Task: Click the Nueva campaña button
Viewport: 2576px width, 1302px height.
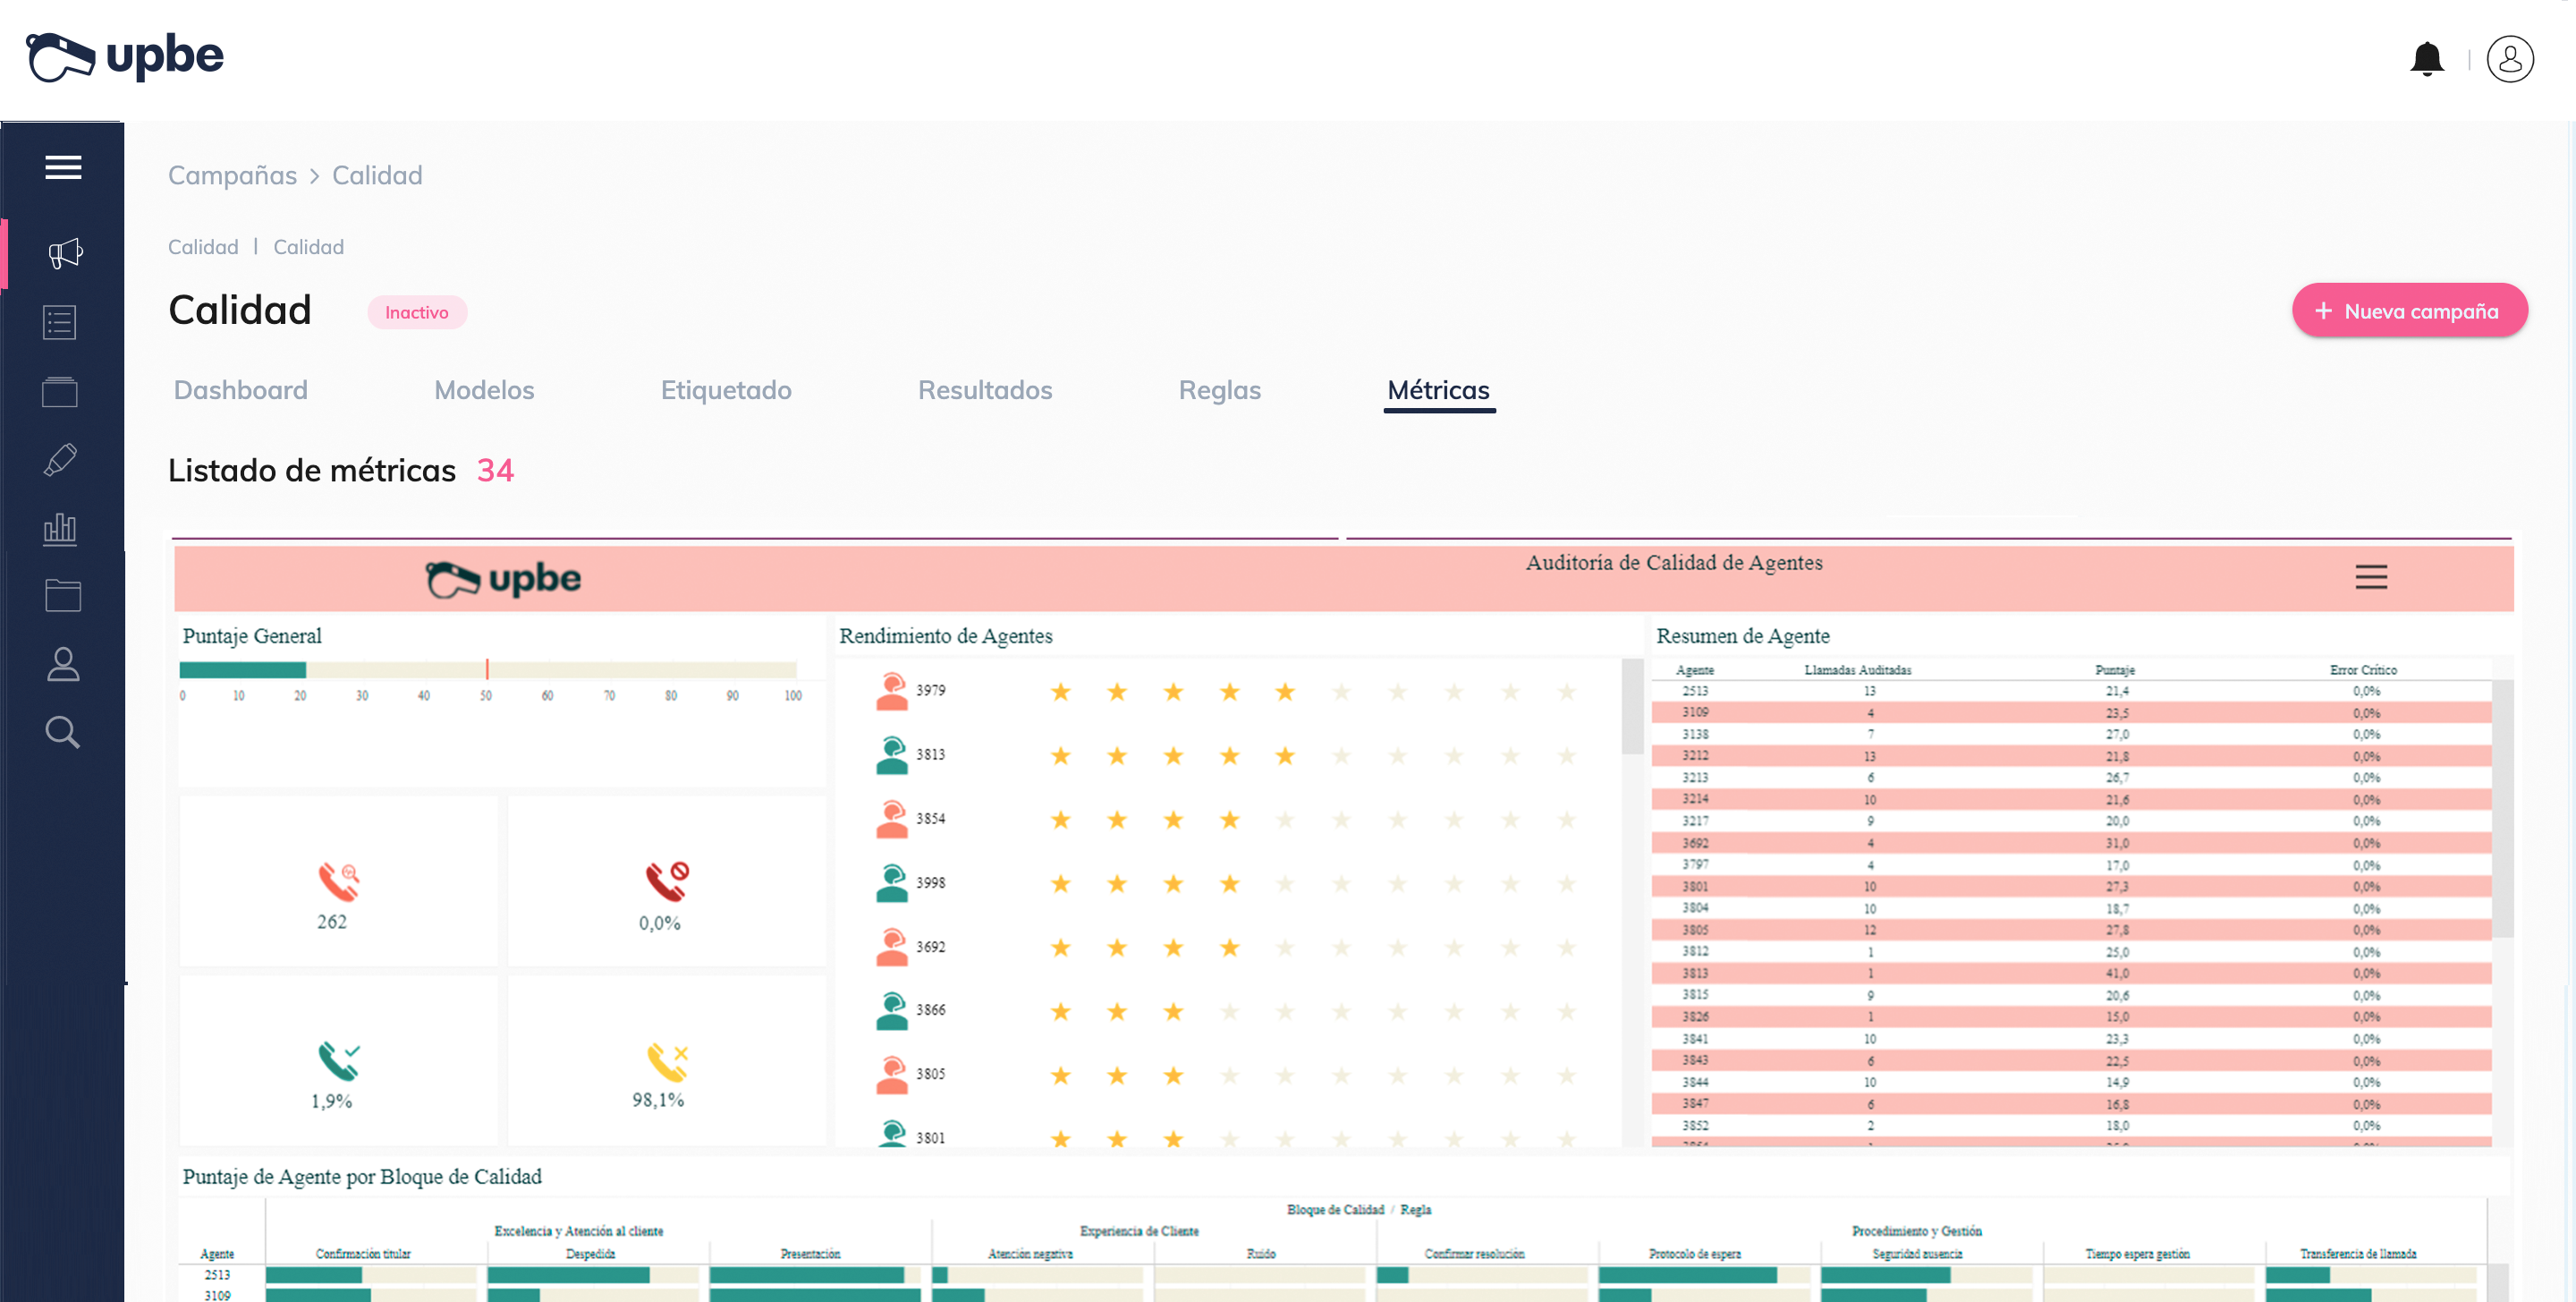Action: point(2410,311)
